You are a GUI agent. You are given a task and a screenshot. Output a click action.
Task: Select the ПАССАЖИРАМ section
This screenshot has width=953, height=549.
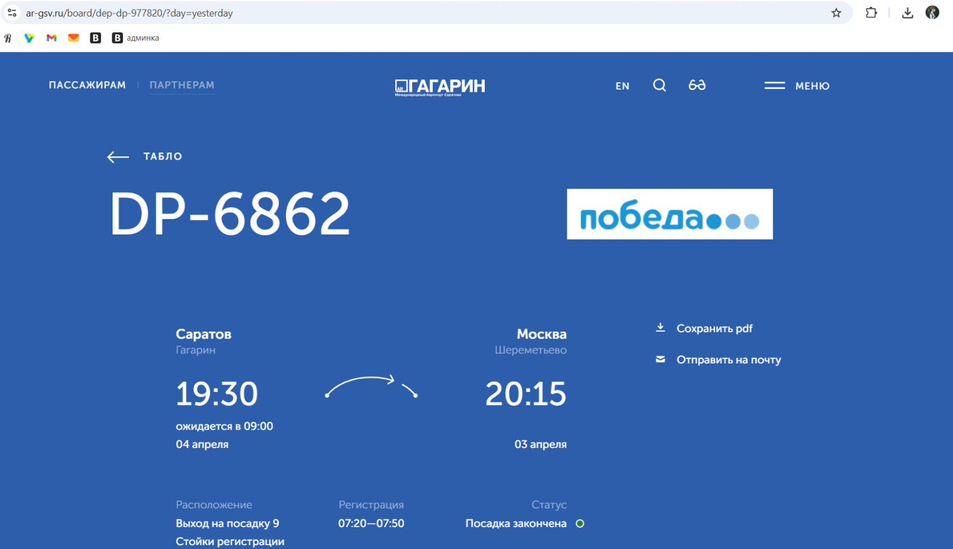(x=87, y=85)
